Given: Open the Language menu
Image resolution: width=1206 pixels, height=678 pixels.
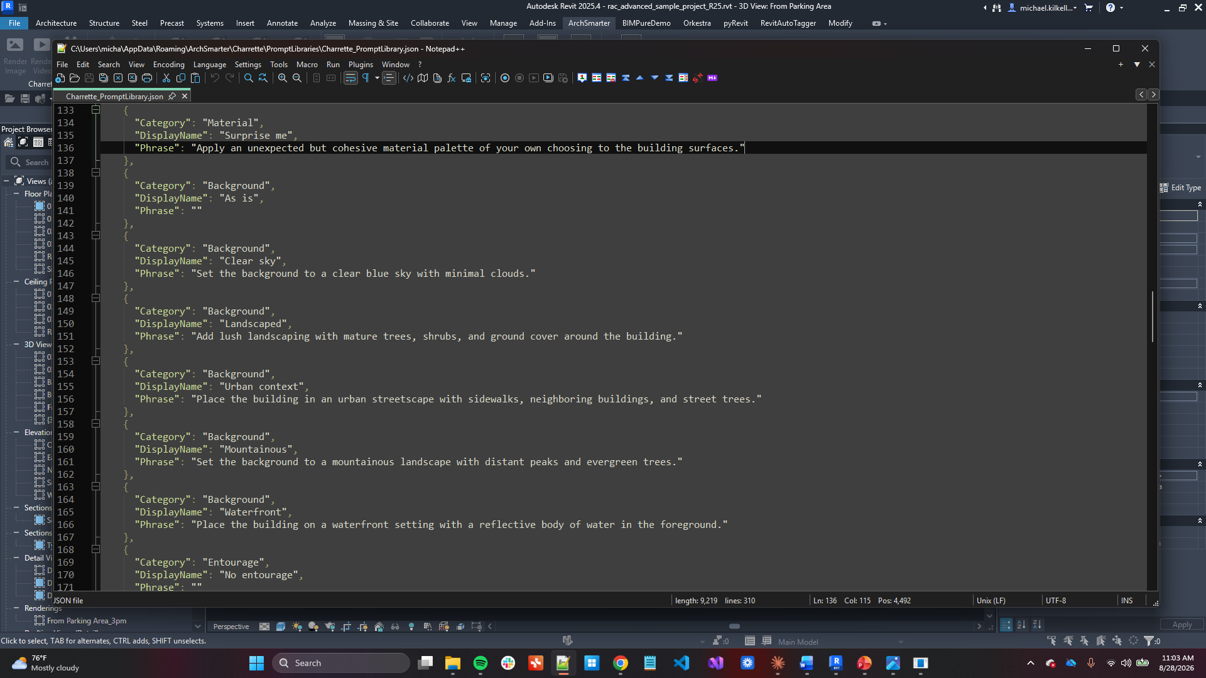Looking at the screenshot, I should click(x=209, y=65).
